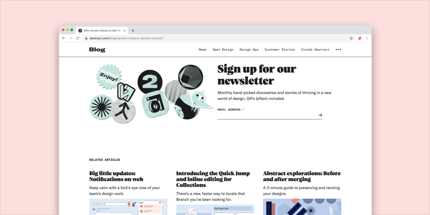Click the Enjoy! starburst sticker
This screenshot has height=215, width=430.
point(109,76)
